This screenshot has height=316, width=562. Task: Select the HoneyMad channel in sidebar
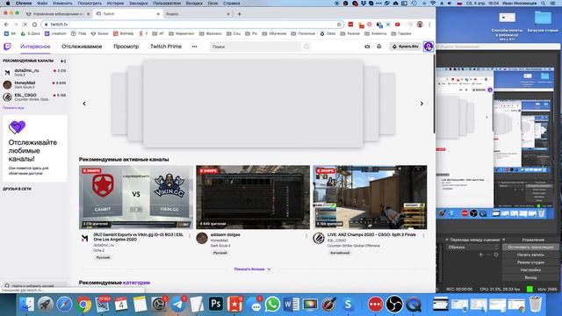click(34, 84)
